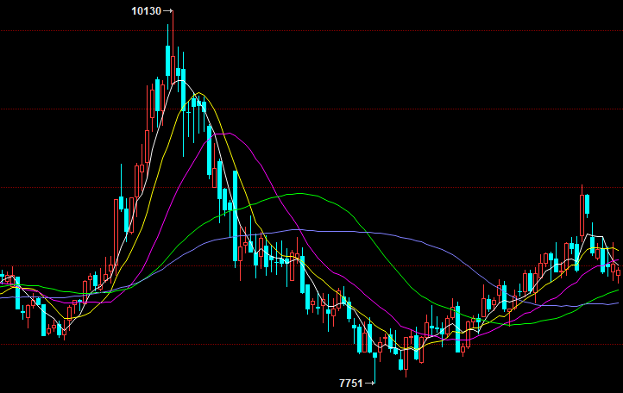Click the 7751 low price label
This screenshot has height=393, width=623.
(x=351, y=382)
